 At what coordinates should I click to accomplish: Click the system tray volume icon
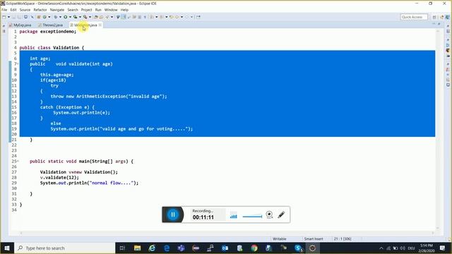pyautogui.click(x=403, y=248)
